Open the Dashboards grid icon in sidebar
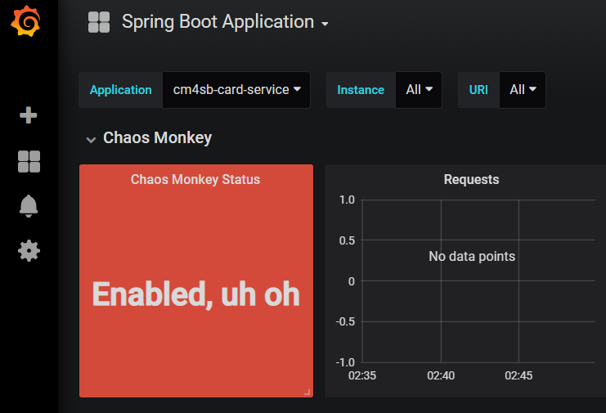The height and width of the screenshot is (413, 606). (x=29, y=161)
